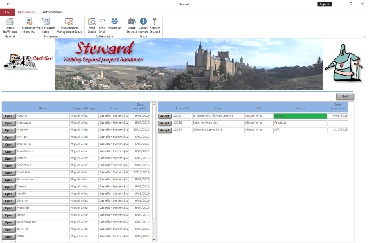Accept project 10030 Batteries Price List

point(165,123)
